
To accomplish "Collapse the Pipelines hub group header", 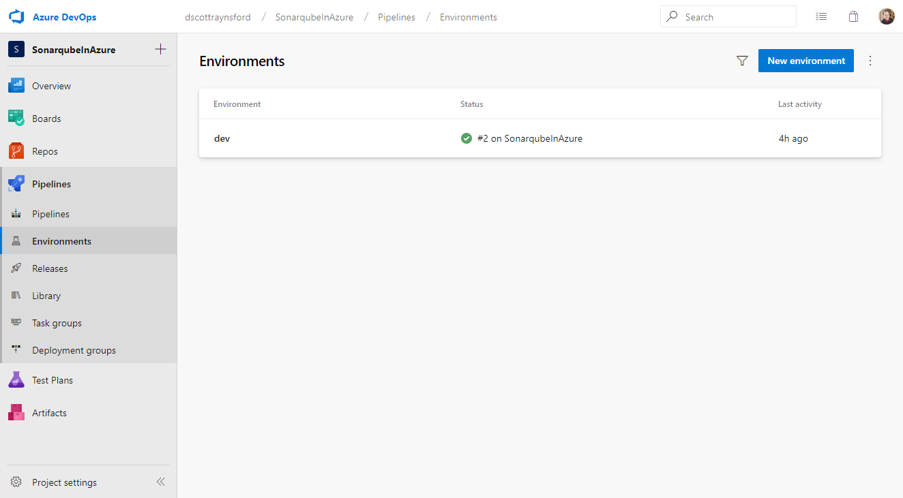I will [89, 184].
